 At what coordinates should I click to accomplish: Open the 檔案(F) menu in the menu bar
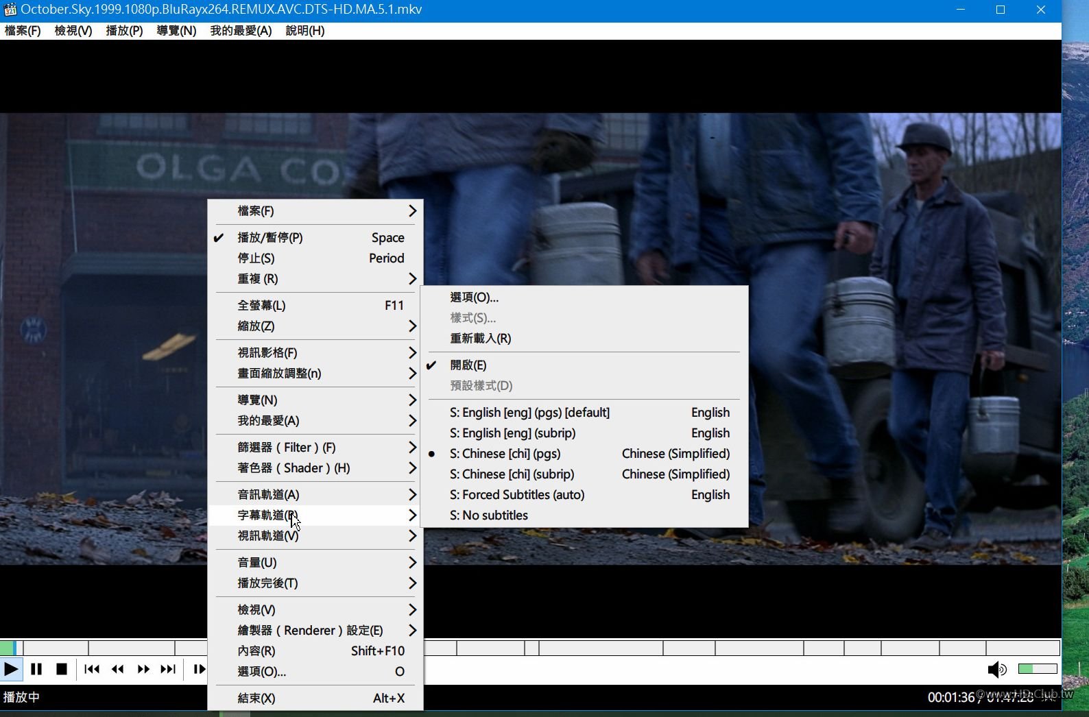(23, 31)
